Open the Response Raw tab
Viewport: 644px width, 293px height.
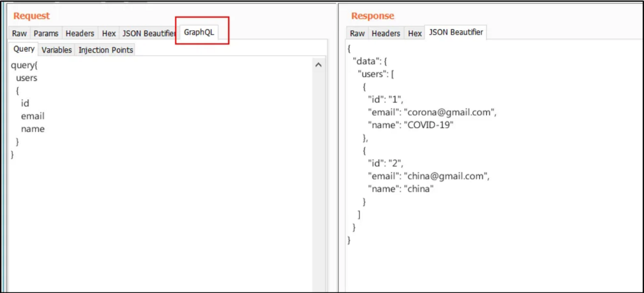click(357, 33)
